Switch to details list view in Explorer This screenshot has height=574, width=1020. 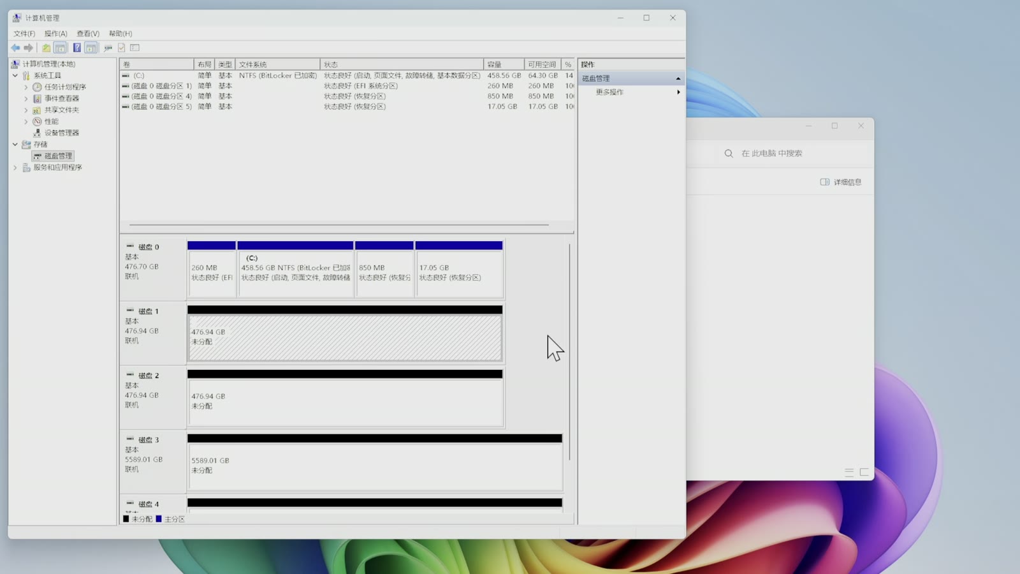[x=849, y=473]
